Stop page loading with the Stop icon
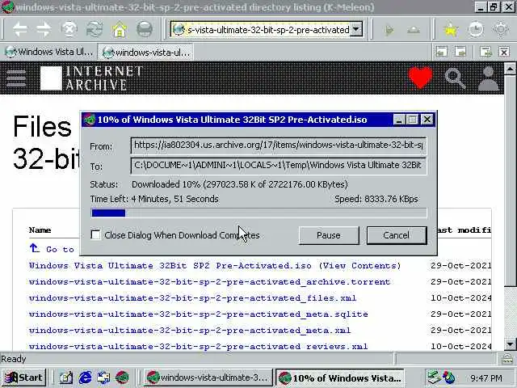Viewport: 517px width, 388px height. coord(69,30)
